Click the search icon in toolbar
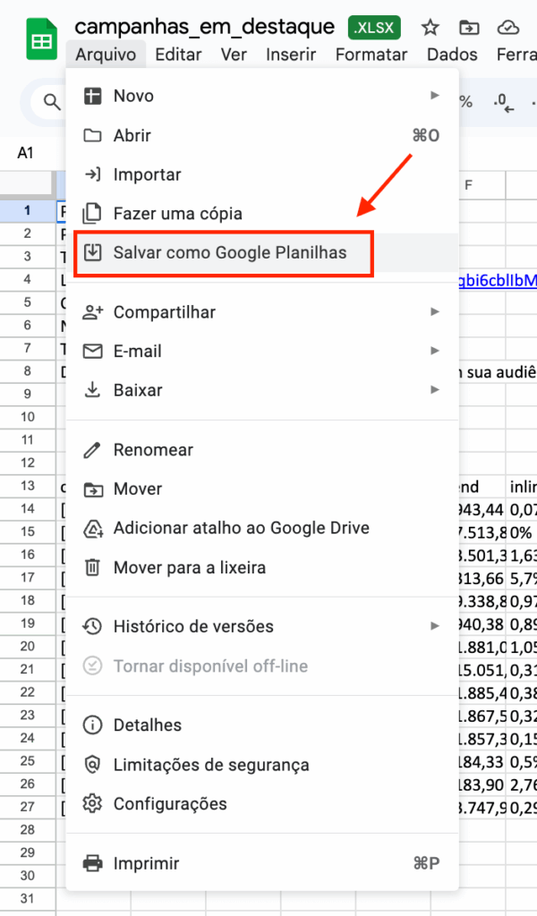 (49, 102)
